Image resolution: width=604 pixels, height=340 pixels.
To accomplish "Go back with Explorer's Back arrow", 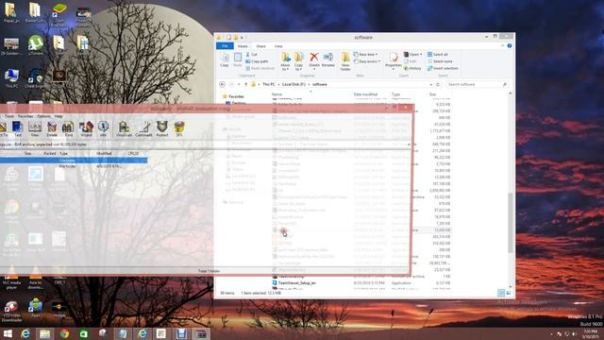I will [223, 84].
